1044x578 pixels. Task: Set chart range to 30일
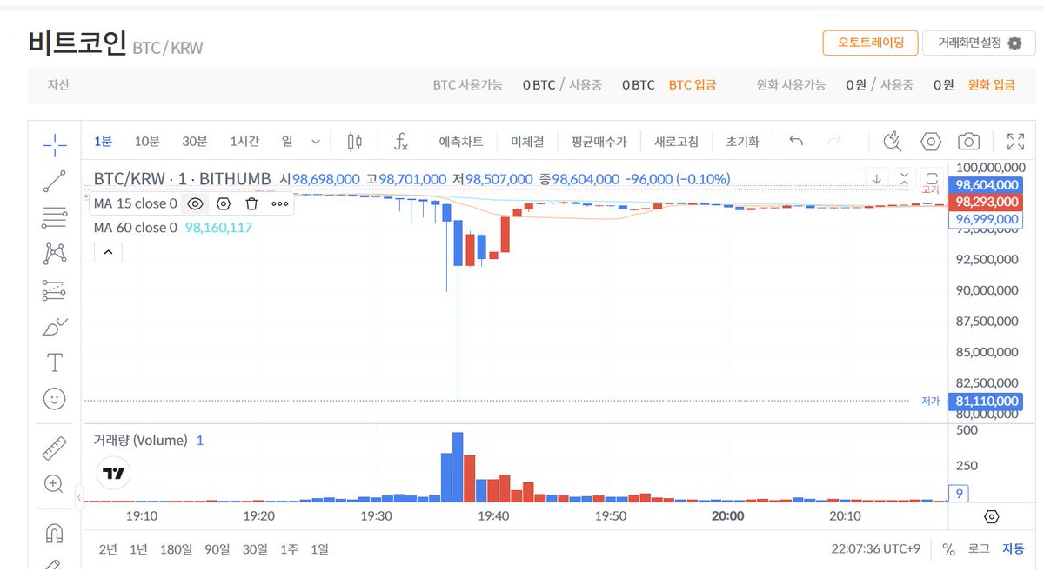[x=256, y=549]
